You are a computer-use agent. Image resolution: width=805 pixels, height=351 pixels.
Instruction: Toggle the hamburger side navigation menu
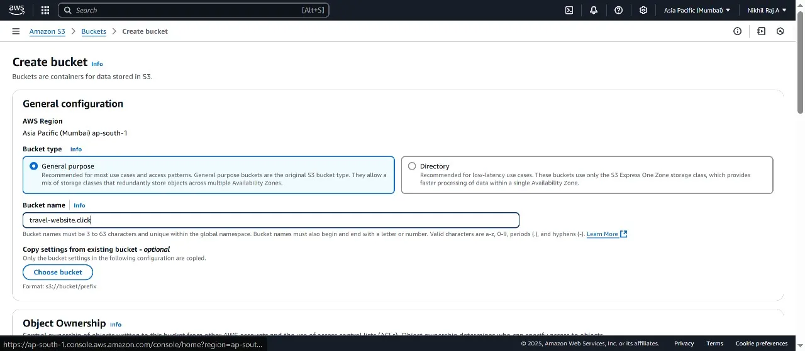(16, 31)
